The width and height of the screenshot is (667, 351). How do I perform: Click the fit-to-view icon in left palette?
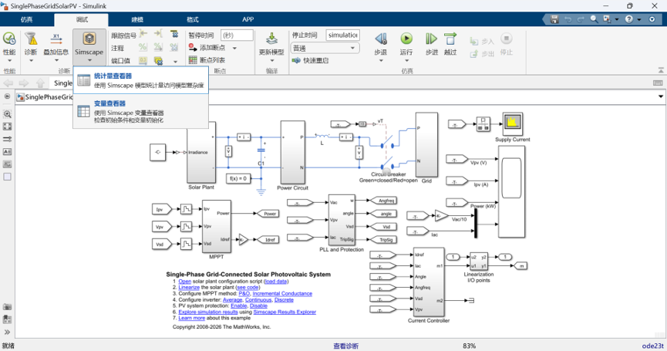7,127
